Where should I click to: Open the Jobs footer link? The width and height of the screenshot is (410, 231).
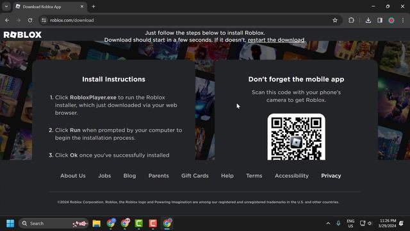click(x=104, y=176)
